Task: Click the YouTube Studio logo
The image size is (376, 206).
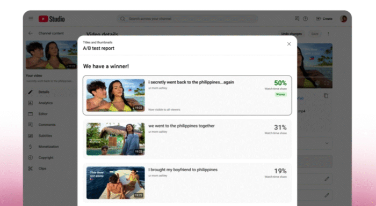Action: coord(52,19)
